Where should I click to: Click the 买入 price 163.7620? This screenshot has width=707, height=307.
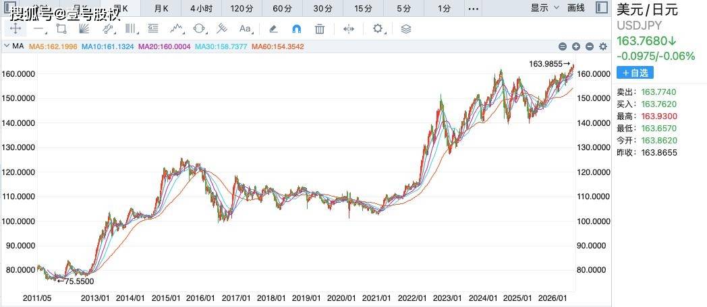pos(658,104)
